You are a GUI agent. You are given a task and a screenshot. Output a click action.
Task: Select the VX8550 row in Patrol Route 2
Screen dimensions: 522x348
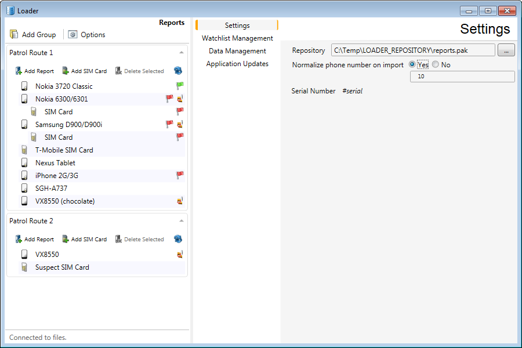(x=101, y=255)
